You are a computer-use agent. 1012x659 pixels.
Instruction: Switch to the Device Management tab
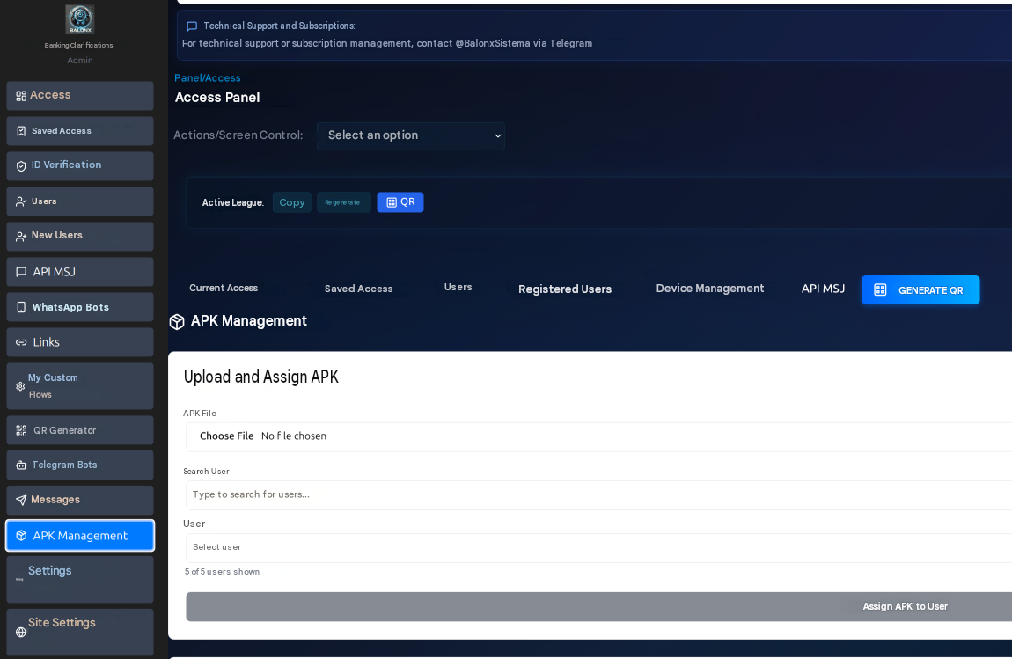(x=710, y=289)
